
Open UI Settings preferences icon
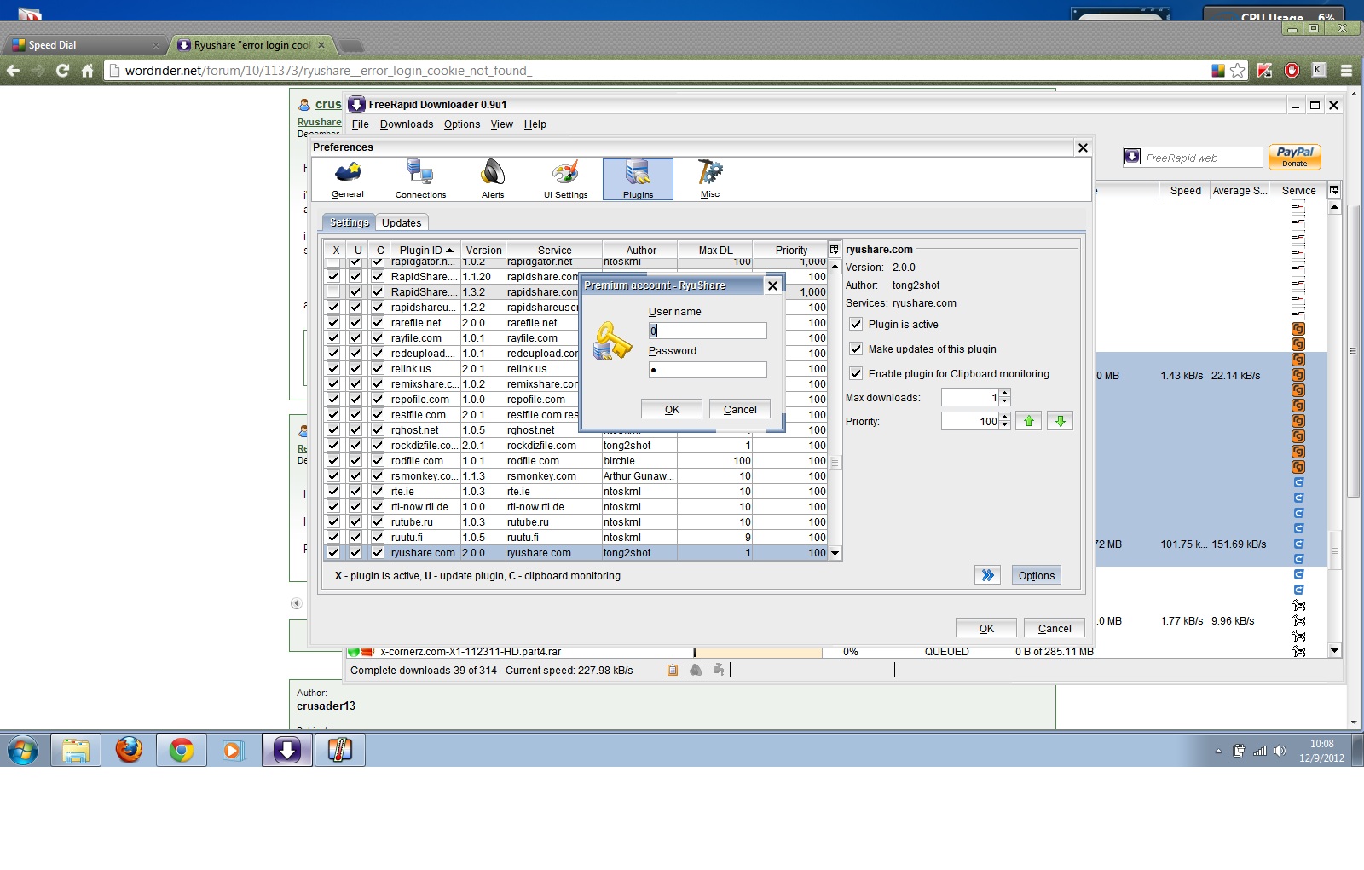[x=565, y=179]
